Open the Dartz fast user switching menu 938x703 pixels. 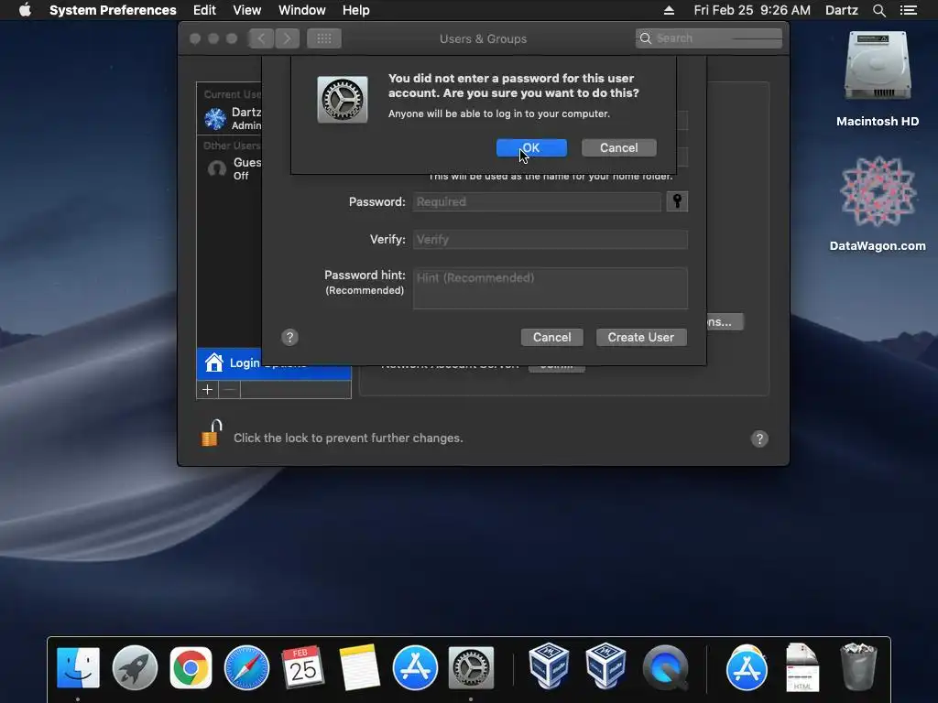842,10
